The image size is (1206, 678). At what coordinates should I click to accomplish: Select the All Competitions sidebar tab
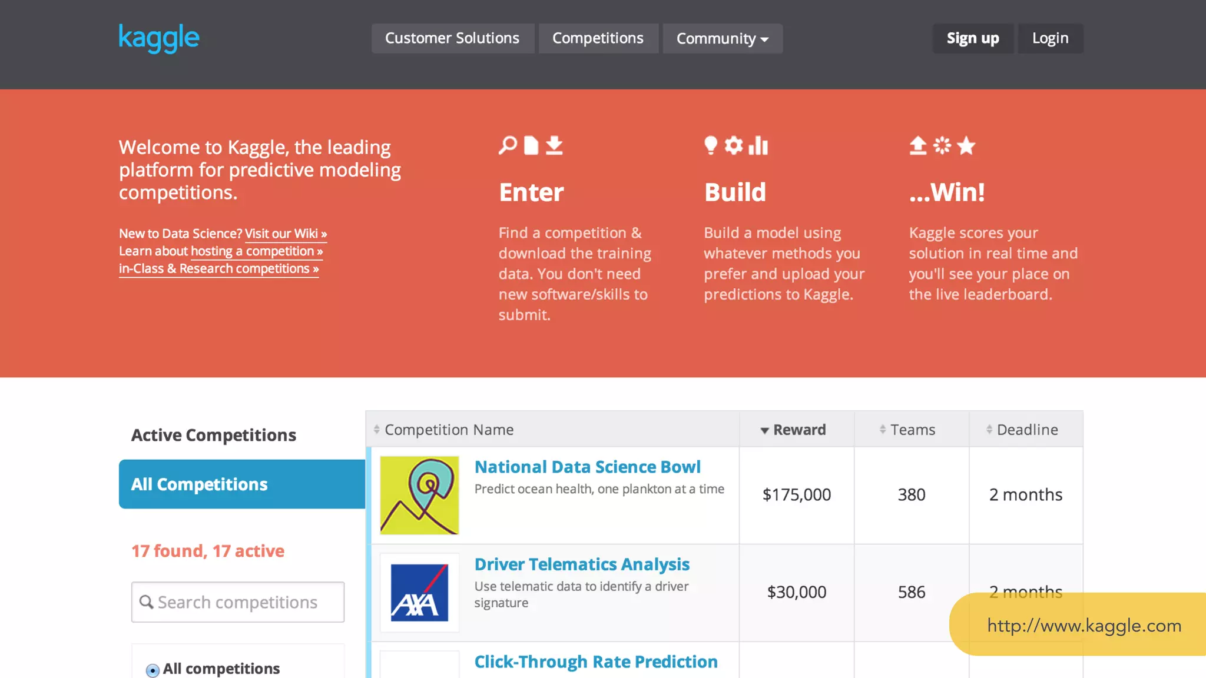coord(242,484)
